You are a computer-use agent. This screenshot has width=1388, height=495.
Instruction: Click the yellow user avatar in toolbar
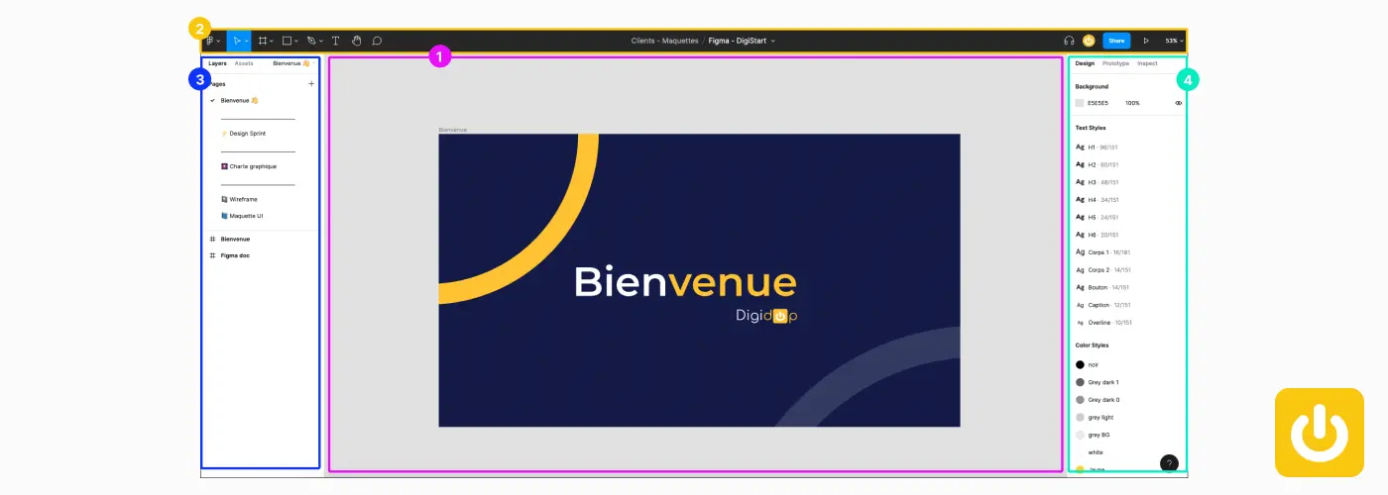(1089, 41)
